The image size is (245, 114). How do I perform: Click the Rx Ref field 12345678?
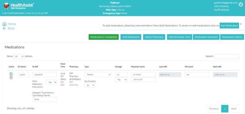[x=44, y=75]
